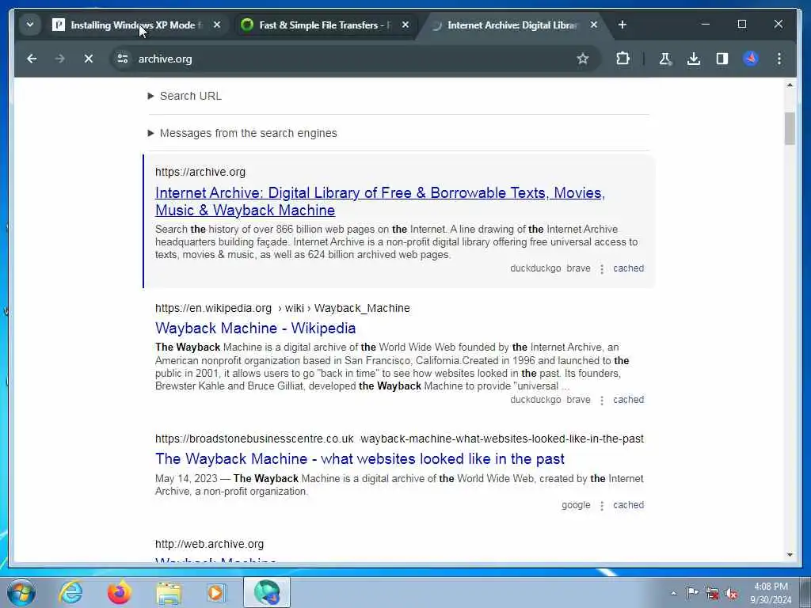
Task: Open the Internet Archive: Digital Library result link
Action: tap(380, 202)
